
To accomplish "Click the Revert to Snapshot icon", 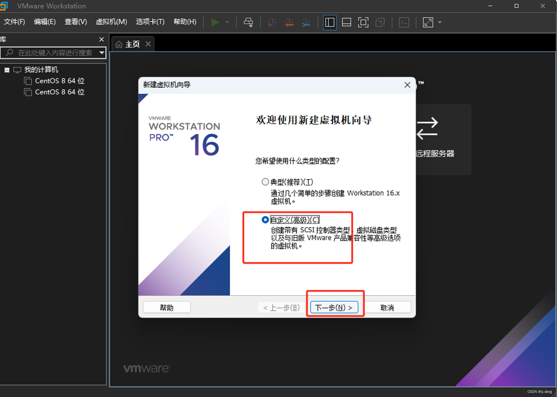I will coord(289,22).
